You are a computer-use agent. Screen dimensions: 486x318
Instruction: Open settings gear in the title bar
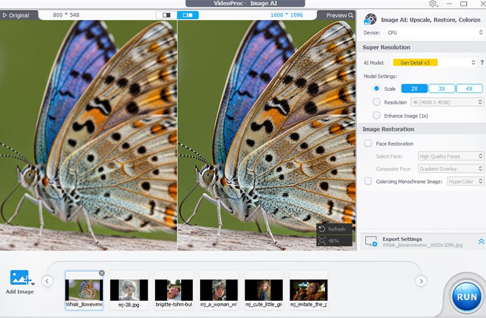click(x=433, y=4)
